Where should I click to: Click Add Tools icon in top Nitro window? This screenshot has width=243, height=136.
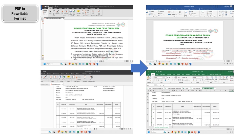pyautogui.click(x=99, y=12)
